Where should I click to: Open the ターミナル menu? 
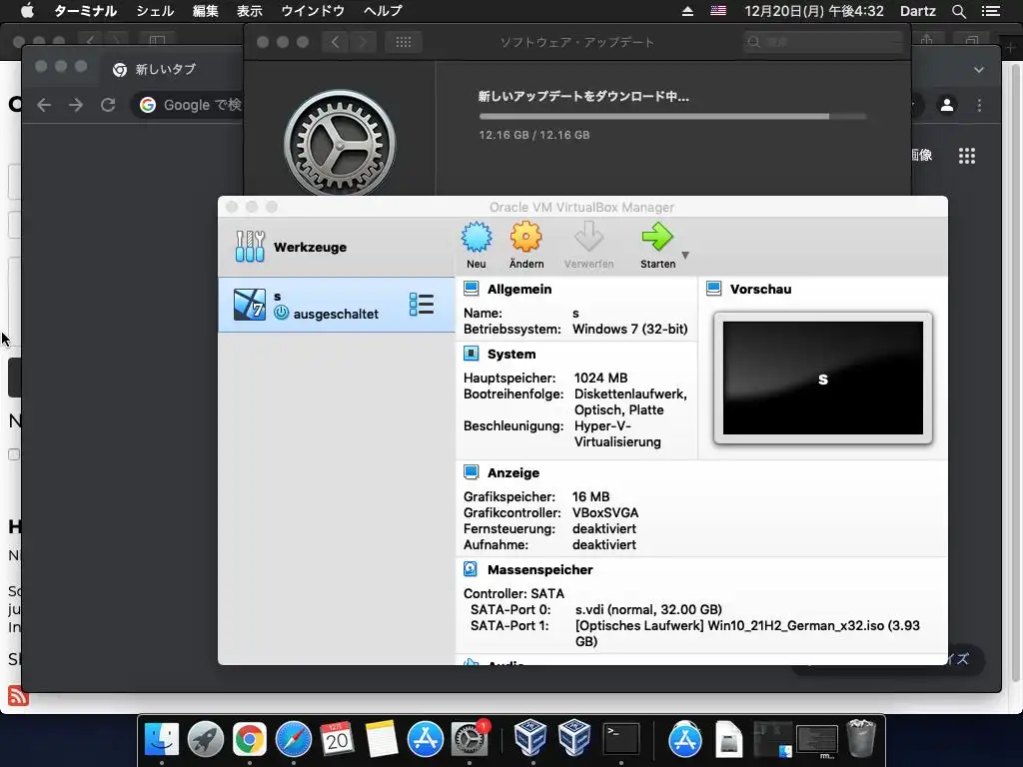85,11
